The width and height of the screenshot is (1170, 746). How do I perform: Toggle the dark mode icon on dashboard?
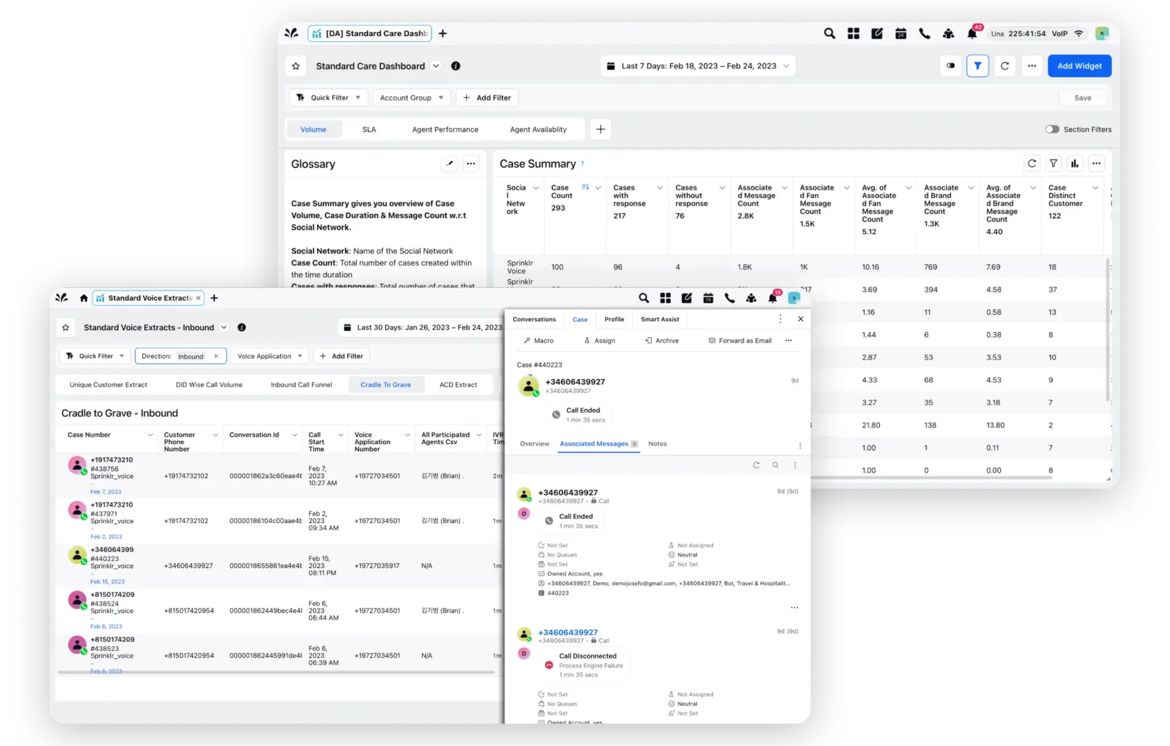950,66
